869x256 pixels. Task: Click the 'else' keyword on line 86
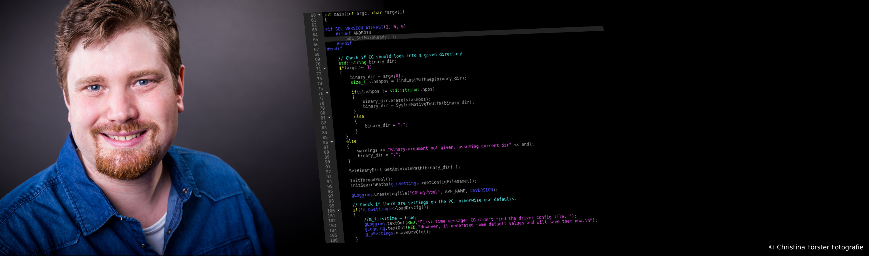(351, 141)
